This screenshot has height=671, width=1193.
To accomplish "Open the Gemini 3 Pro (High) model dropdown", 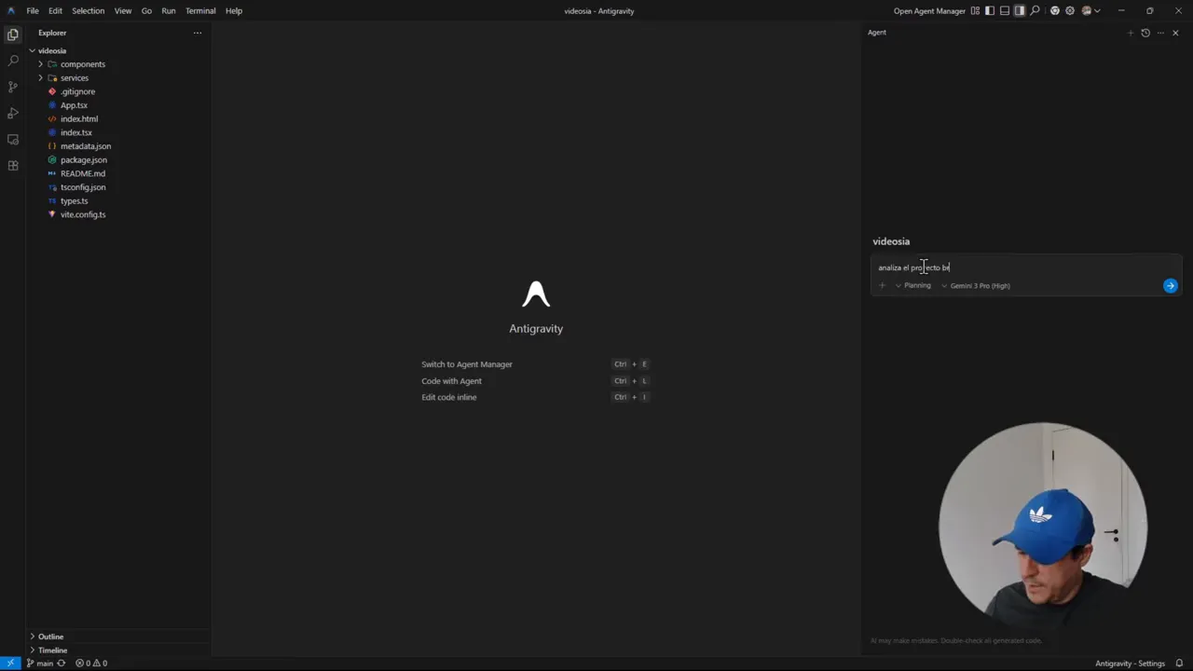I will [x=976, y=286].
